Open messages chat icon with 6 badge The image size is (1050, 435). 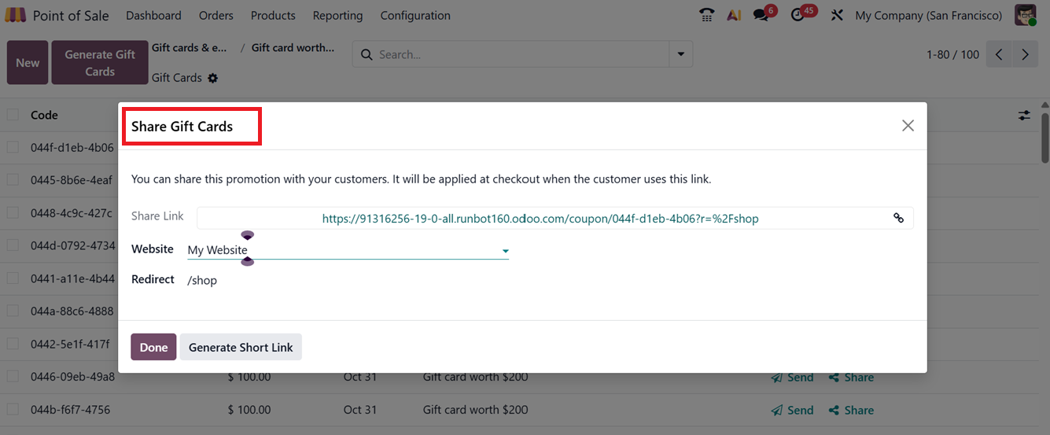(761, 16)
